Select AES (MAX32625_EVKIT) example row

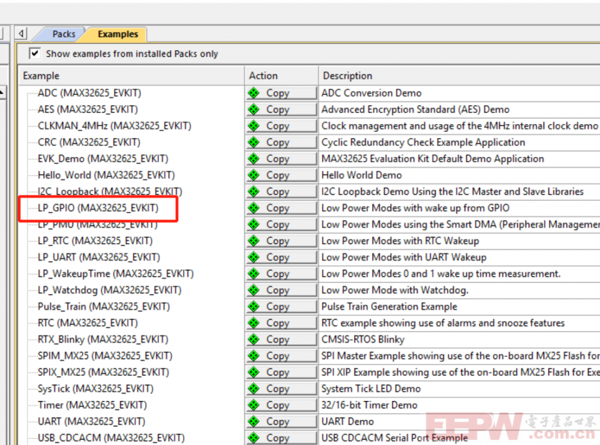88,109
